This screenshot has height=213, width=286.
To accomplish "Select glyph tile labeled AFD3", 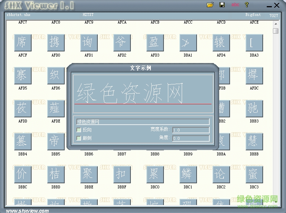I will click(x=155, y=43).
